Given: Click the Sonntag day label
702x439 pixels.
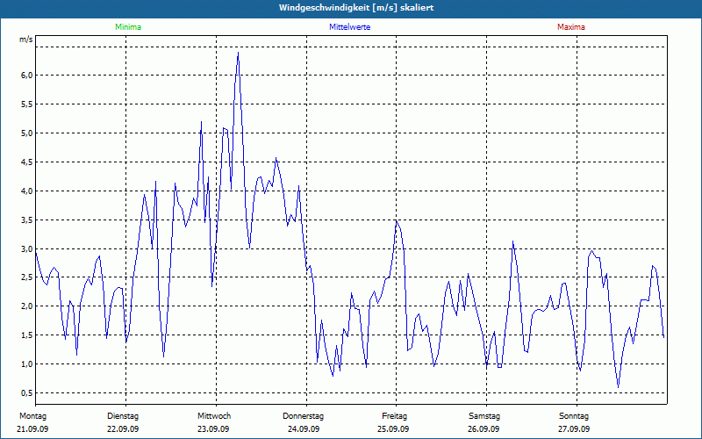Looking at the screenshot, I should click(574, 416).
